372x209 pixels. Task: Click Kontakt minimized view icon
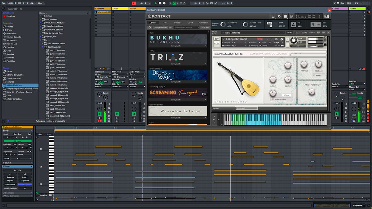[x=291, y=16]
